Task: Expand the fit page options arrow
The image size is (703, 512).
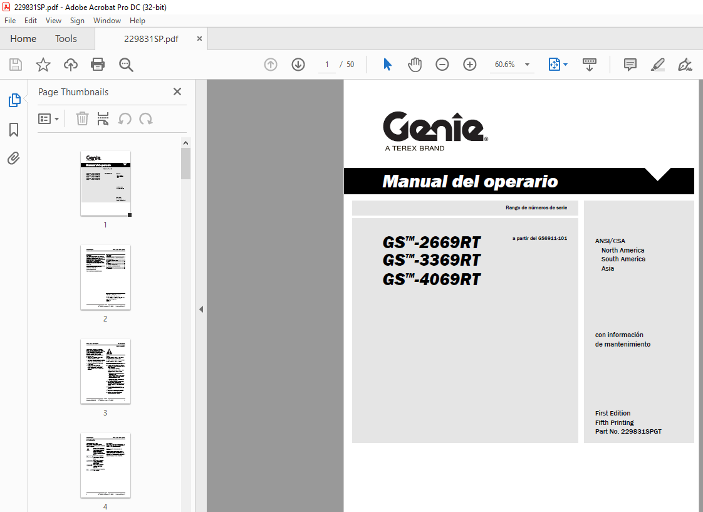Action: [x=565, y=65]
